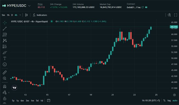Screen dimensions: 179x105
Task: Click the header price value 63.112
Action: (41, 7)
